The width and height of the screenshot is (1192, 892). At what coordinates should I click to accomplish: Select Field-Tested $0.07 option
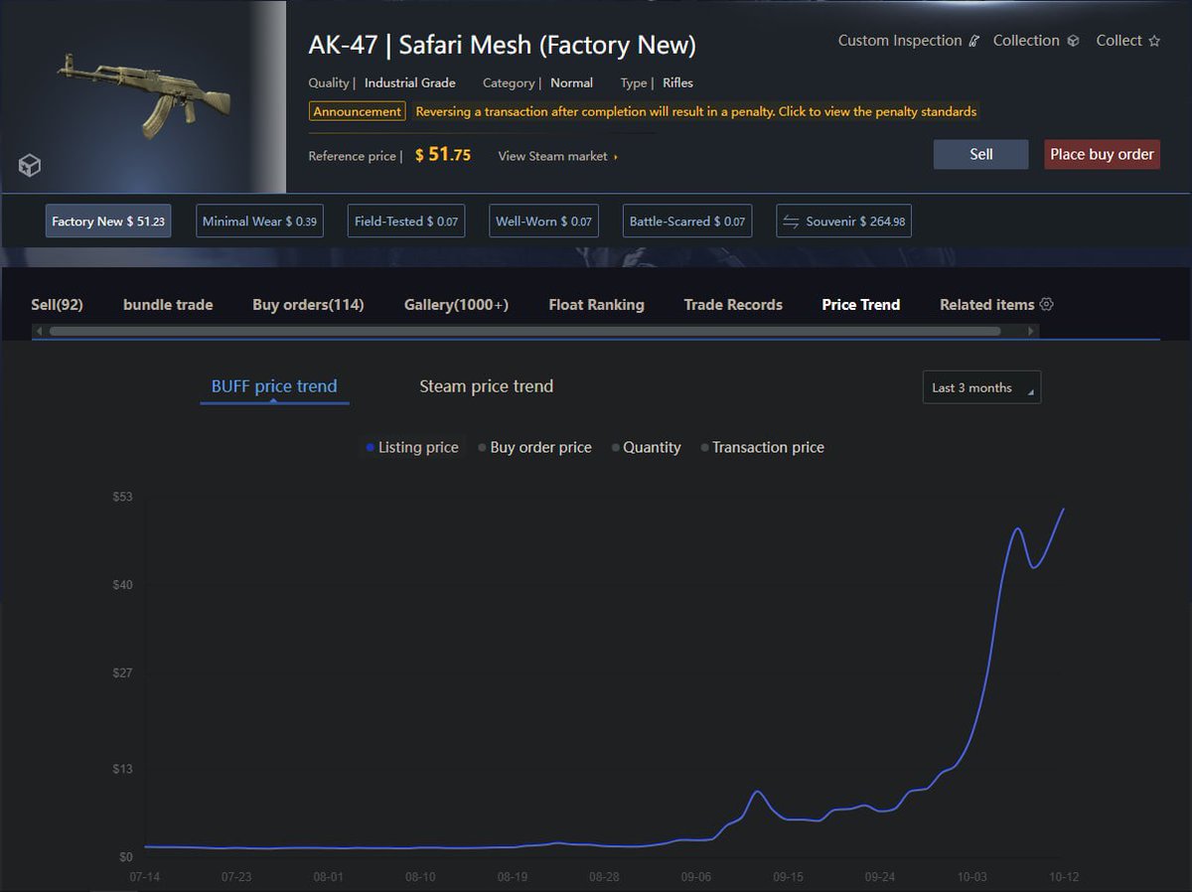tap(406, 222)
